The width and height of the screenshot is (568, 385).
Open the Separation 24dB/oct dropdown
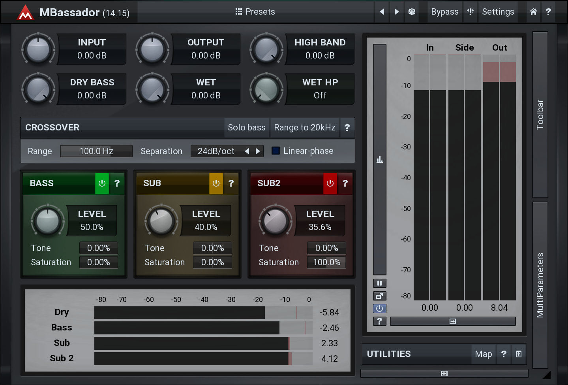[x=216, y=151]
